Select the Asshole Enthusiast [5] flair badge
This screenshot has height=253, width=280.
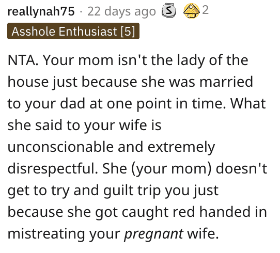pos(73,31)
